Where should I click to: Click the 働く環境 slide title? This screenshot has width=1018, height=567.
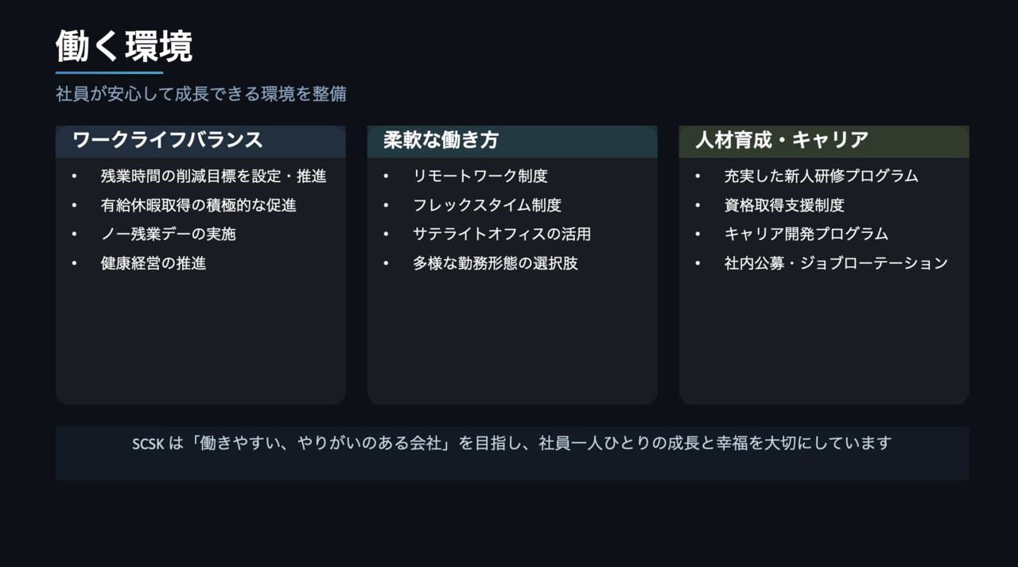coord(124,47)
